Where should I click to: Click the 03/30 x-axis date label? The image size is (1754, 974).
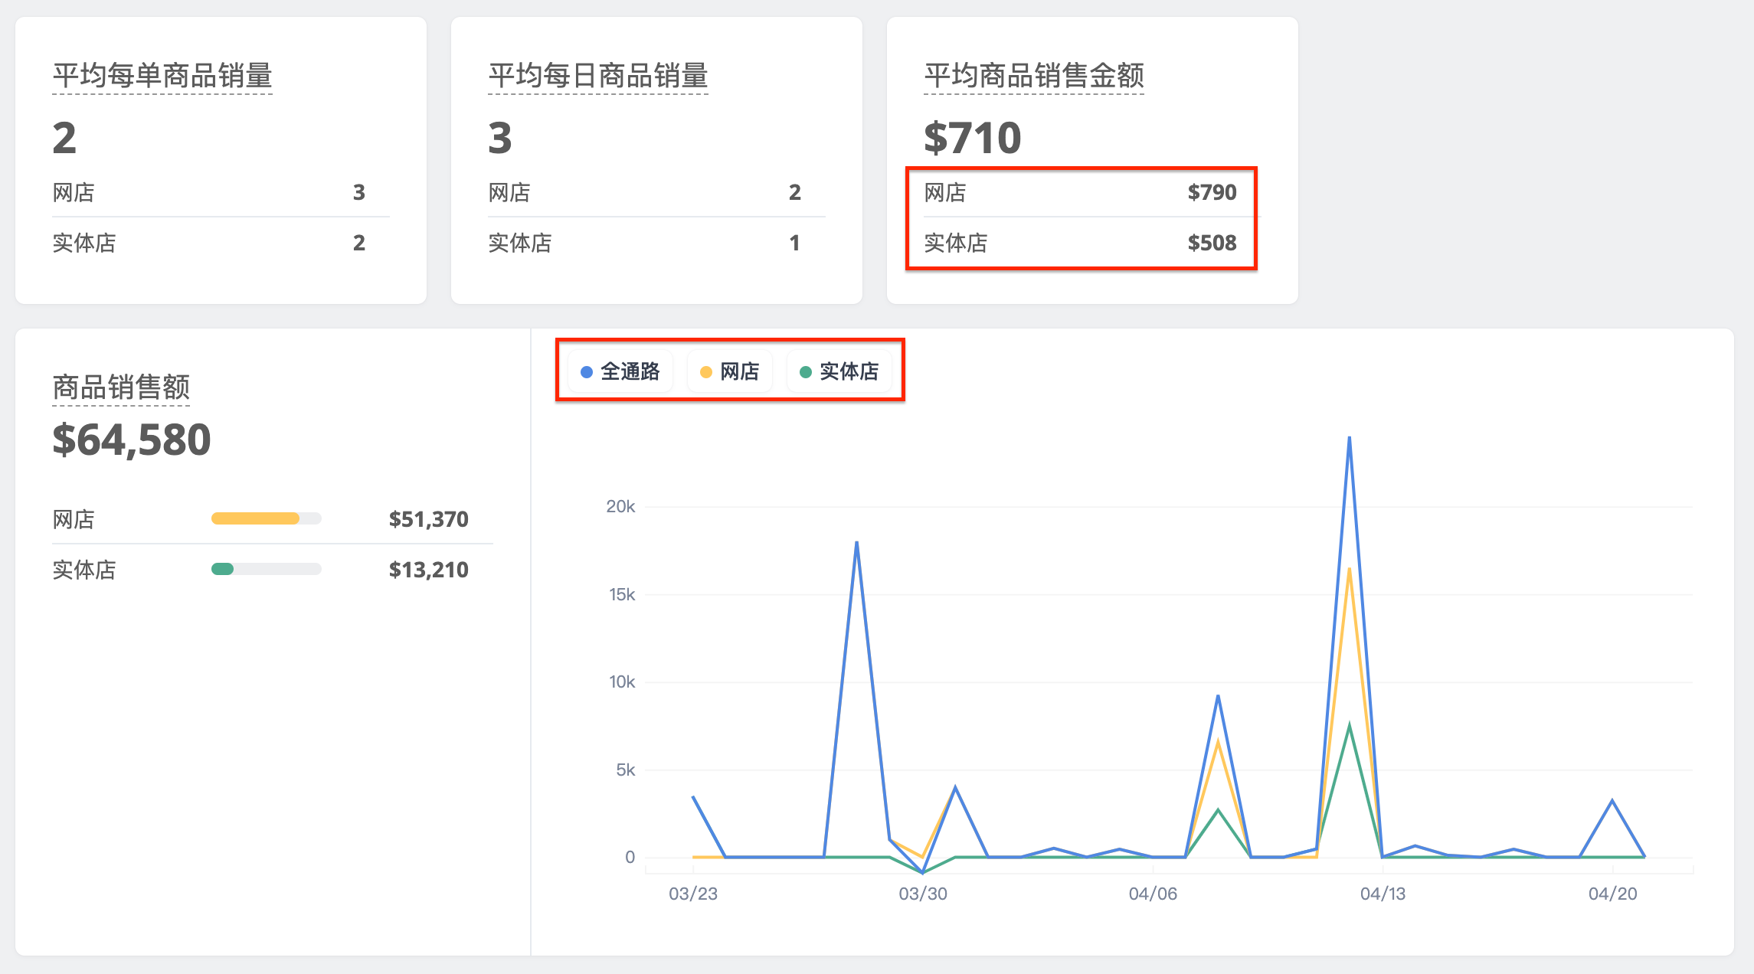point(923,894)
